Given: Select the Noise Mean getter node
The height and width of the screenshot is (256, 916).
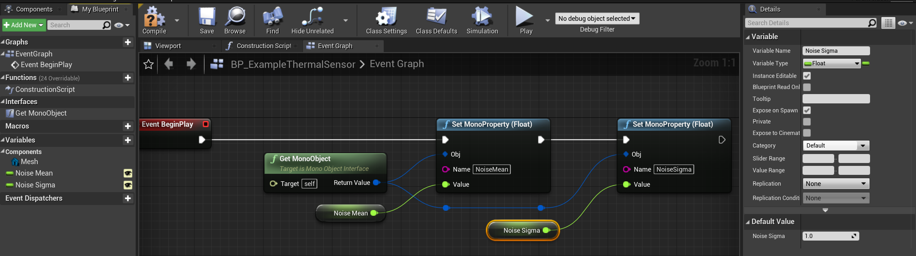Looking at the screenshot, I should [x=351, y=213].
